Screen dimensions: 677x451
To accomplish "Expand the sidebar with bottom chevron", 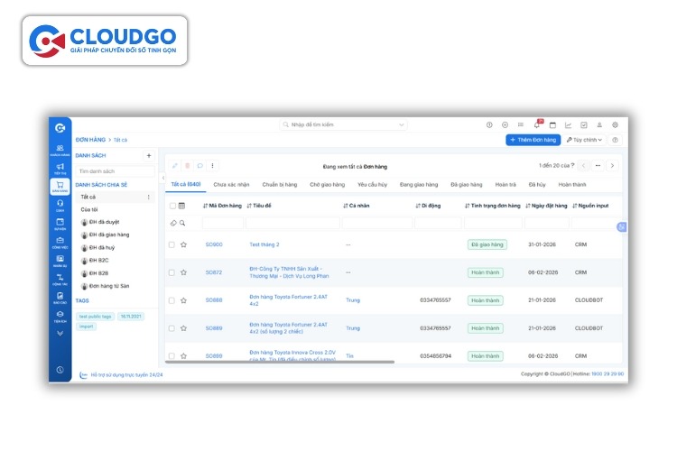I will point(60,333).
